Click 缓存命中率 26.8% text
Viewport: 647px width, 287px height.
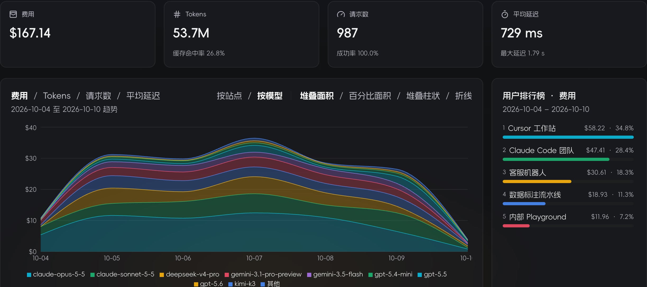(x=199, y=53)
